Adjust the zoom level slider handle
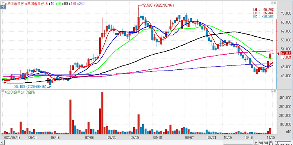The width and height of the screenshot is (293, 145). point(277,142)
